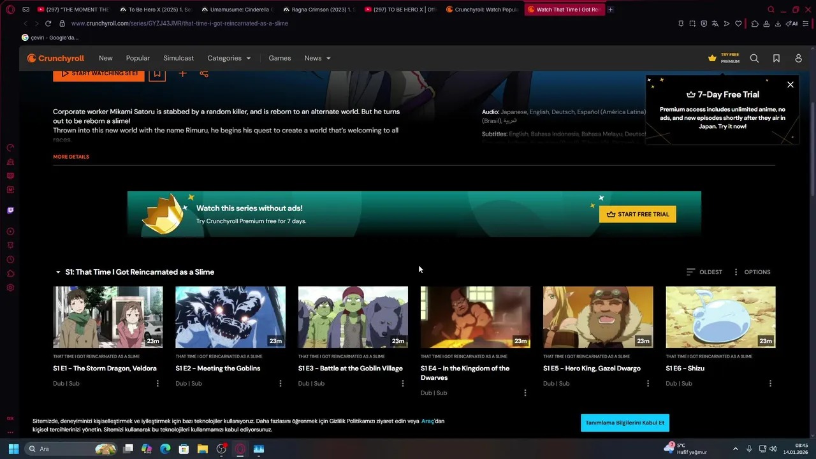
Task: Open episode options for S1 E6 - Shizu
Action: click(x=770, y=383)
